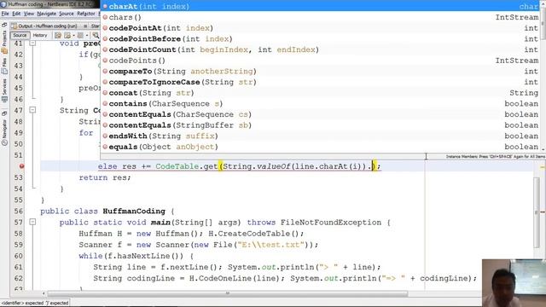Image resolution: width=546 pixels, height=307 pixels.
Task: Click the editor horizontal scrollbar
Action: tap(227, 293)
